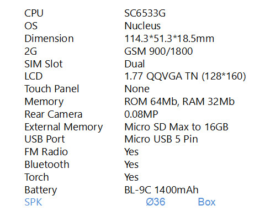Click the Dimension label
The width and height of the screenshot is (265, 216).
click(49, 39)
